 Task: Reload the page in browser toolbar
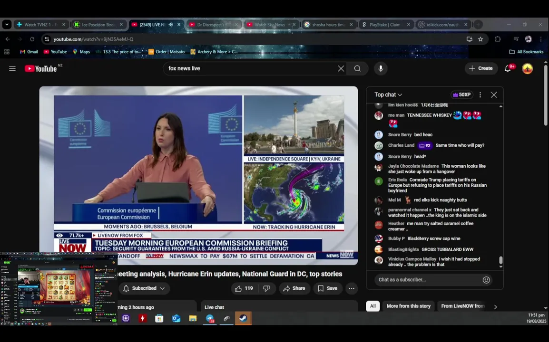click(32, 39)
